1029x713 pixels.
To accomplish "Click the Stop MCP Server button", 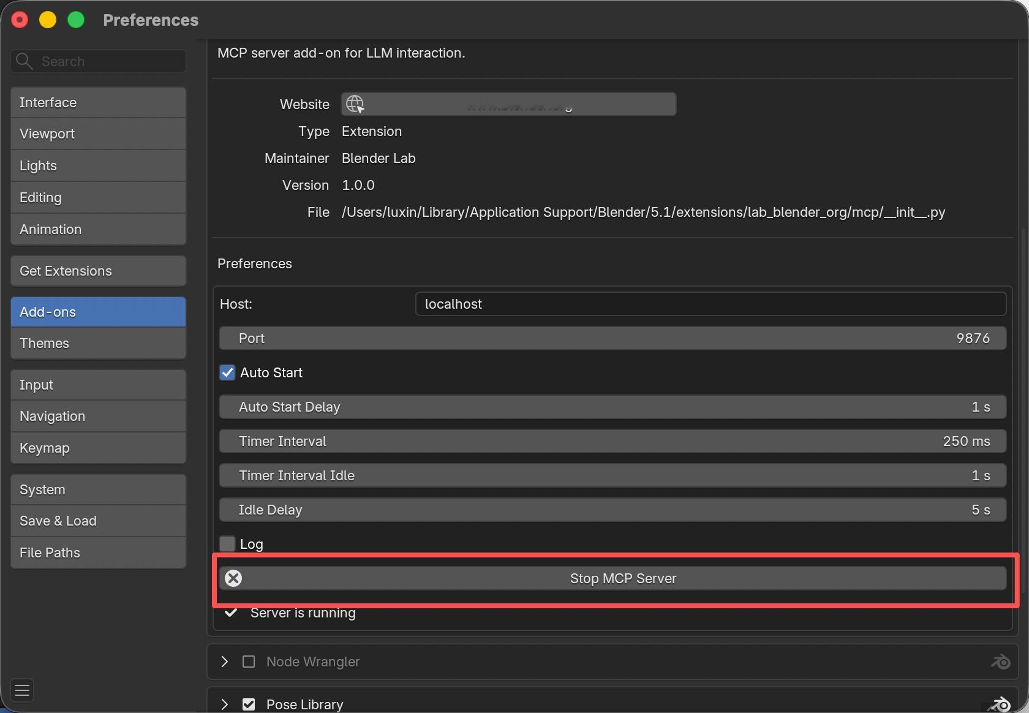I will pos(612,578).
